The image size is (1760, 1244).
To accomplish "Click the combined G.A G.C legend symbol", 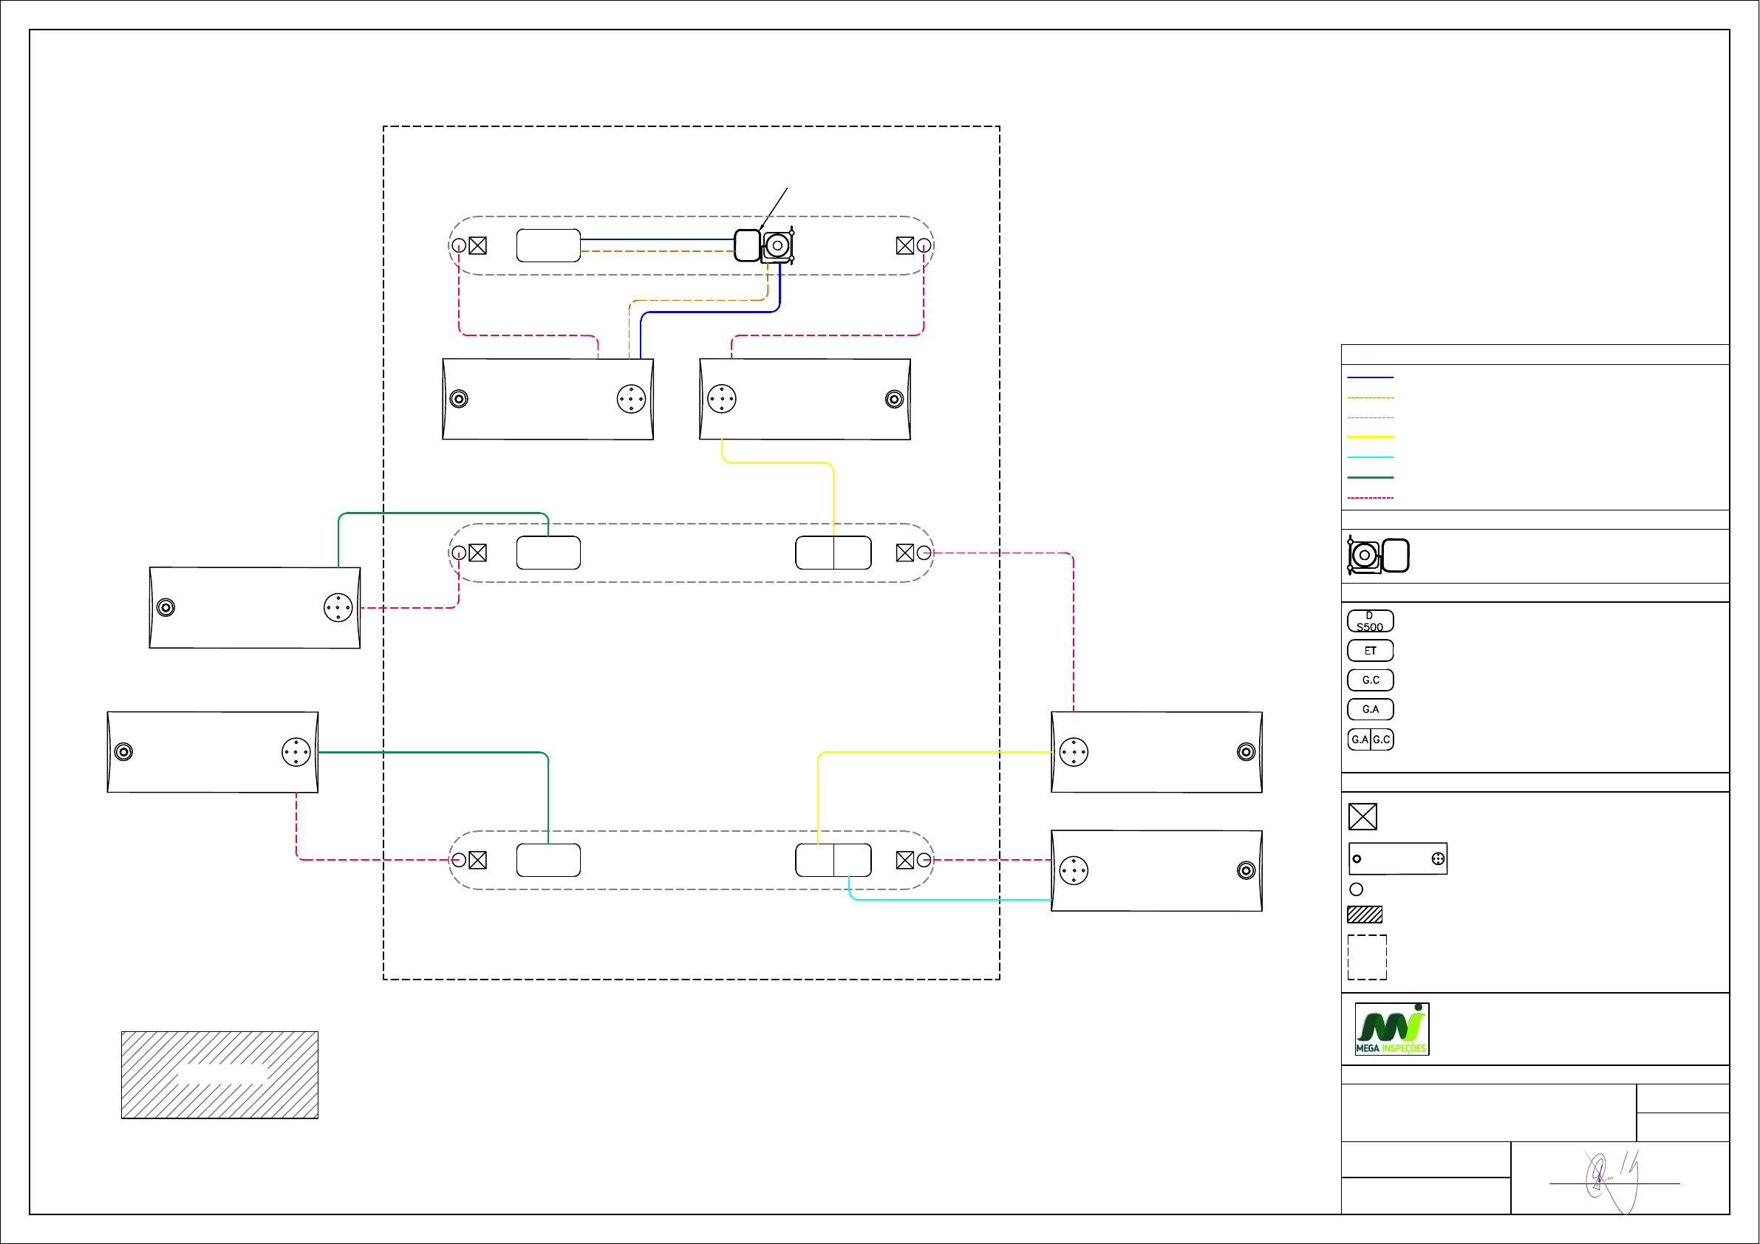I will [x=1370, y=739].
